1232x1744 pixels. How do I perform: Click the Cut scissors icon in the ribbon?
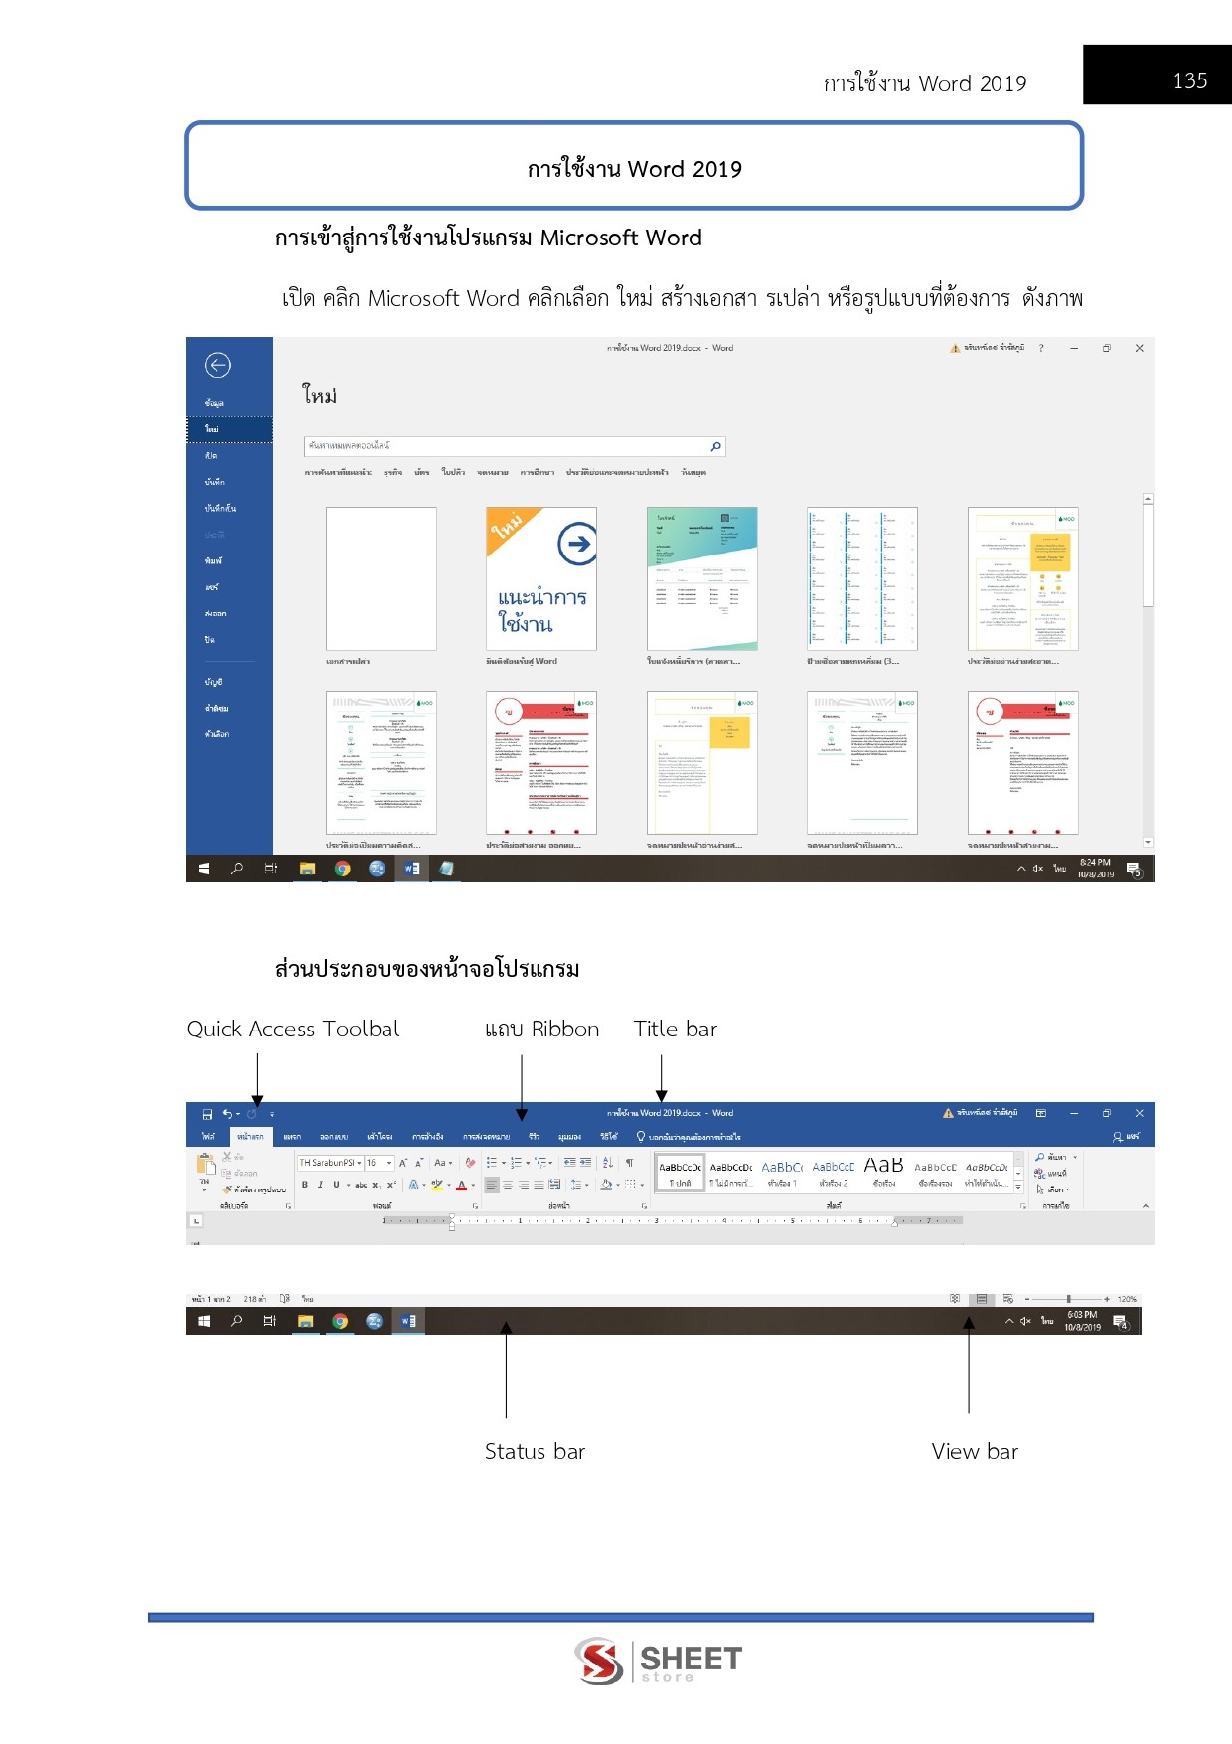(x=227, y=1157)
